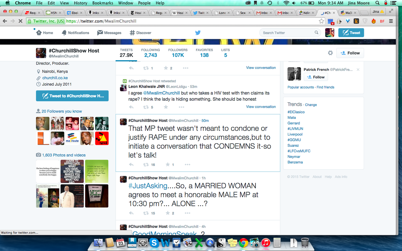Viewport: 402px width, 251px height.
Task: Open the Find friends link
Action: (326, 87)
